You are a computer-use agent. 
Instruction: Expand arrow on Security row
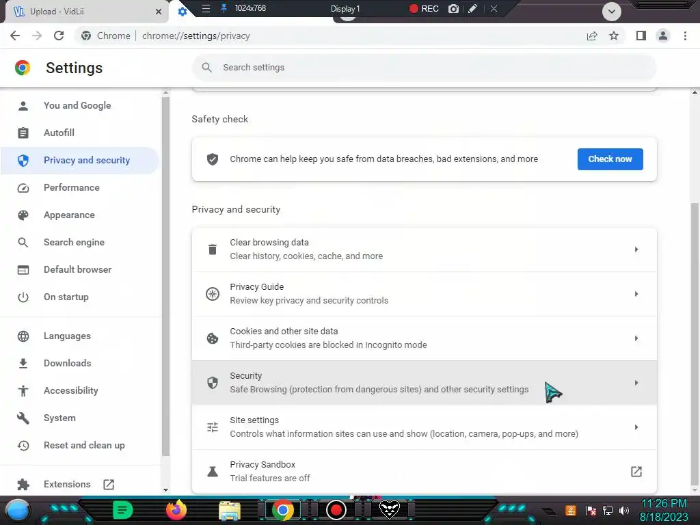(636, 383)
